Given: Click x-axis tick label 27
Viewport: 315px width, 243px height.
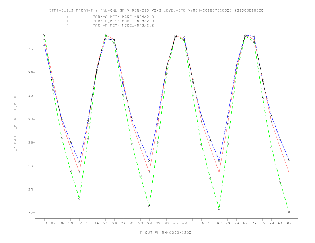Looking at the screenshot, I should pyautogui.click(x=123, y=223).
